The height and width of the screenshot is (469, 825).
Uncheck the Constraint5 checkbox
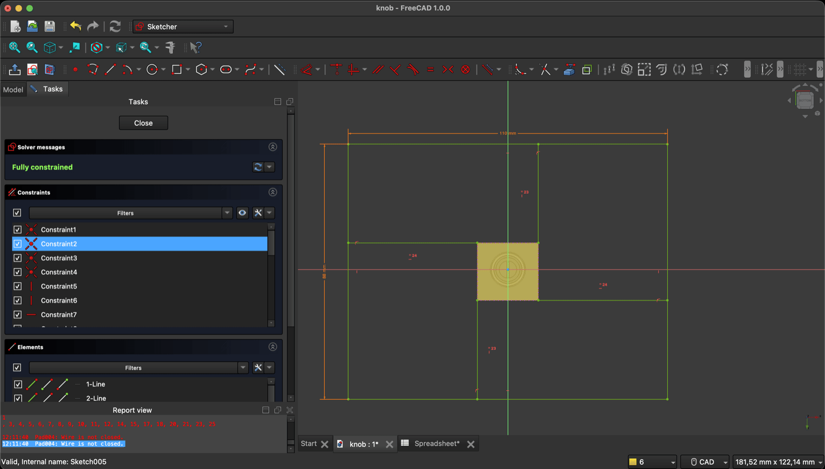coord(18,287)
